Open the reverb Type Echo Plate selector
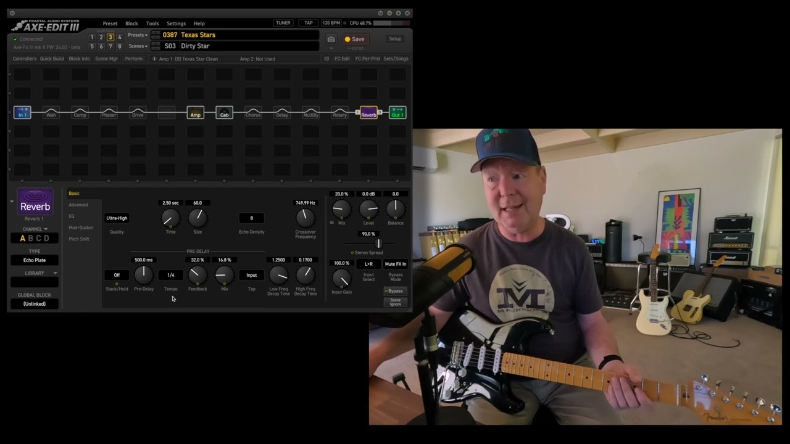This screenshot has height=444, width=790. pyautogui.click(x=35, y=260)
